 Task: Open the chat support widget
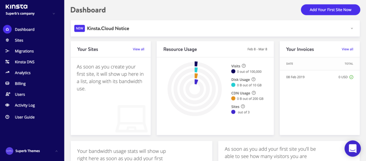tap(353, 149)
